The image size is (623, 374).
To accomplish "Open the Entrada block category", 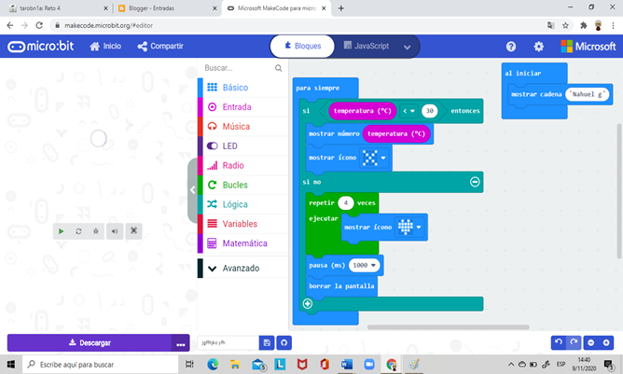I will coord(242,107).
